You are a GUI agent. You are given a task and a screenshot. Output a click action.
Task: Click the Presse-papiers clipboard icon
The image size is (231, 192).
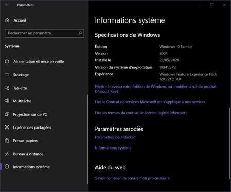[x=7, y=140]
